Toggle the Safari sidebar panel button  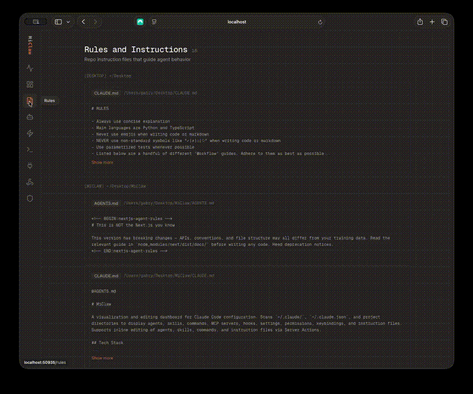coord(58,22)
